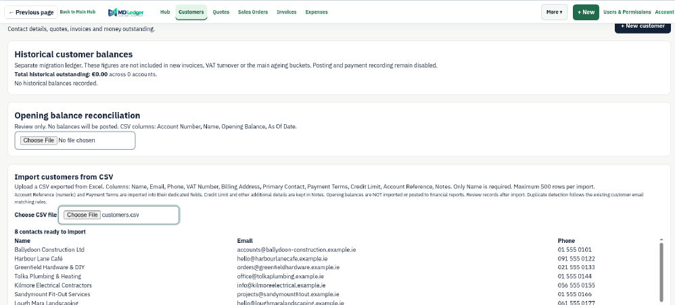The height and width of the screenshot is (305, 675).
Task: Click the Name column header
Action: pos(22,241)
